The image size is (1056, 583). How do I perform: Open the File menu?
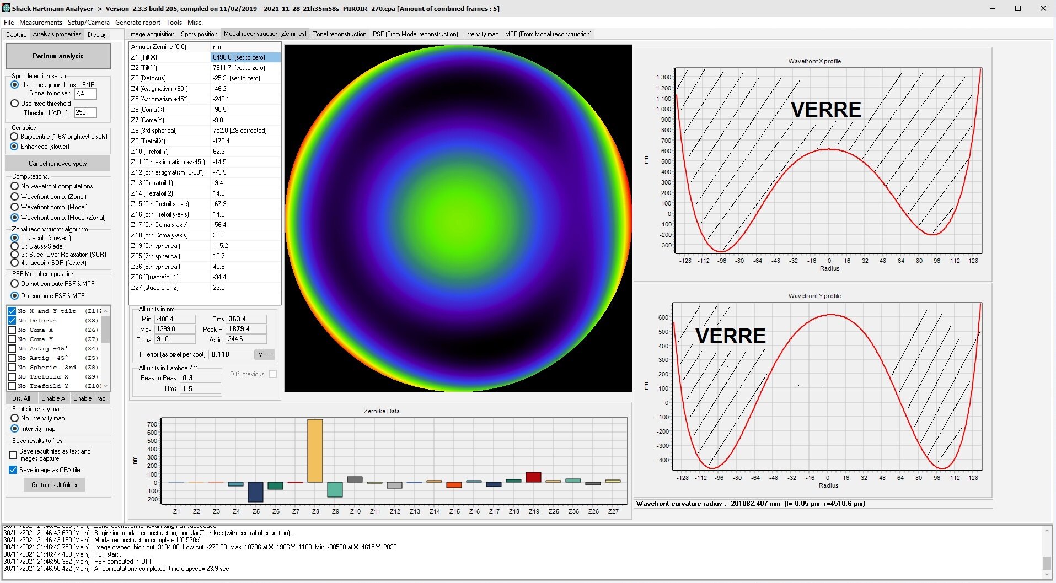(9, 23)
